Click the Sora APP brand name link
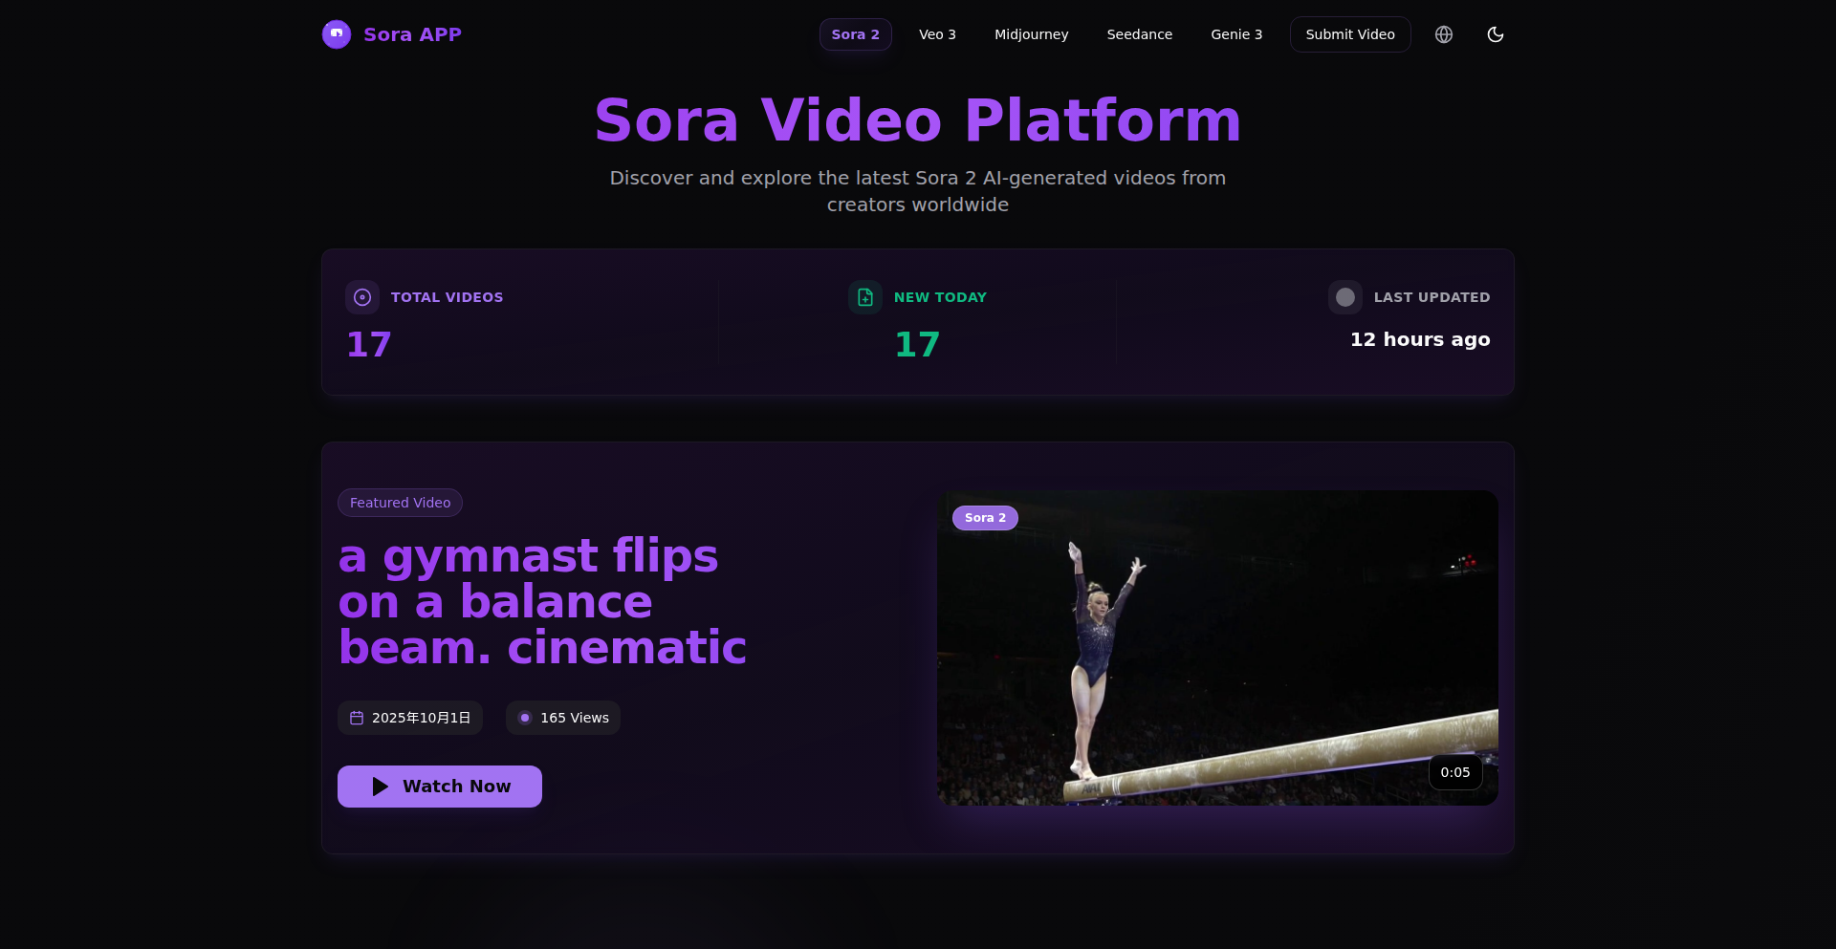Image resolution: width=1836 pixels, height=949 pixels. click(412, 34)
